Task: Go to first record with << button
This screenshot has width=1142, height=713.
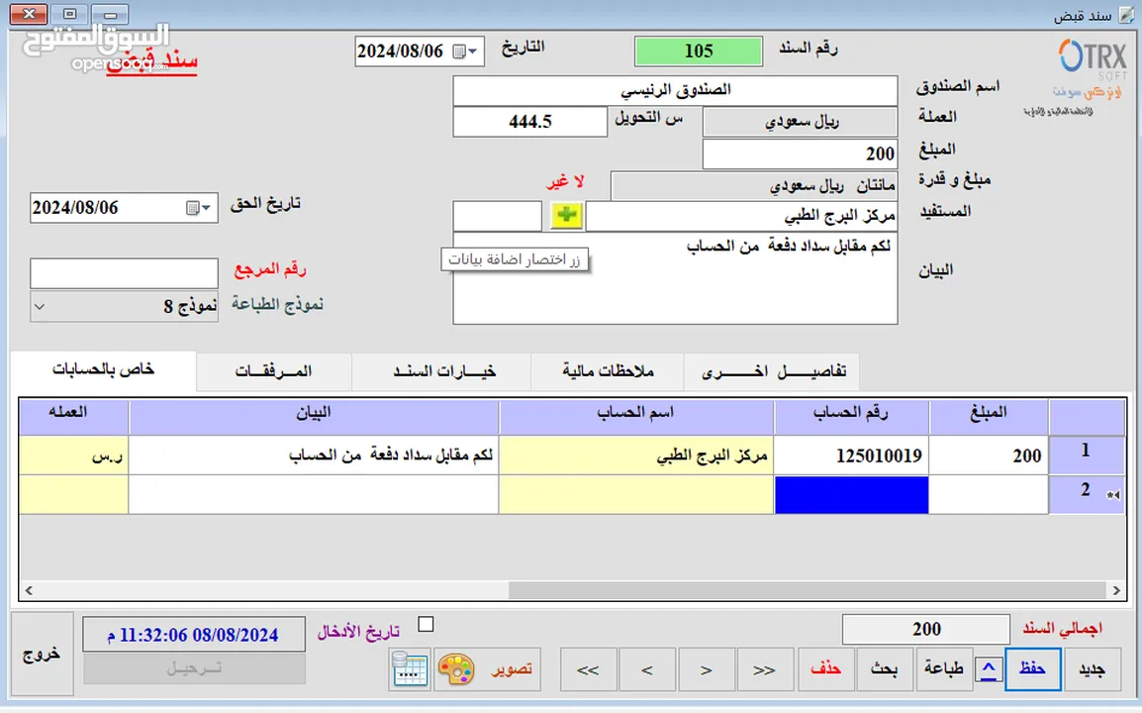Action: point(589,669)
